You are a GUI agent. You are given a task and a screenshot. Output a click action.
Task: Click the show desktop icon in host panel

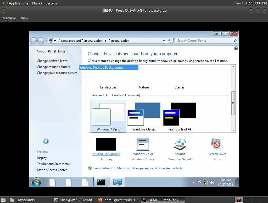point(3,200)
